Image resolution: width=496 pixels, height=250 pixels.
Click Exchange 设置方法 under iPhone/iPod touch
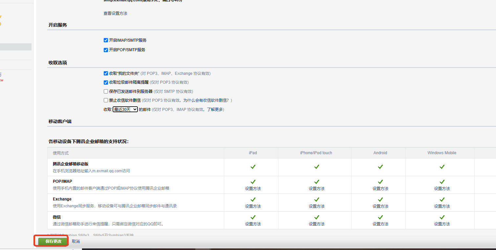tap(316, 206)
